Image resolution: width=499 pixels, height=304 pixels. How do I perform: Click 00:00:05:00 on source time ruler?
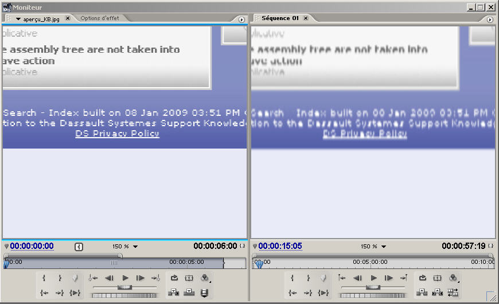(x=186, y=262)
